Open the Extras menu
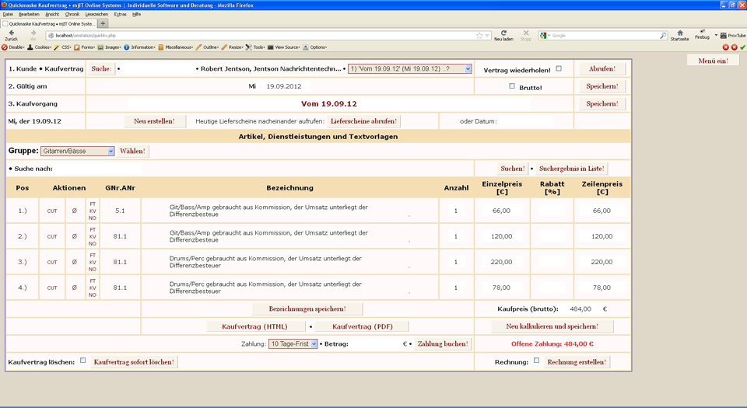747x408 pixels. pyautogui.click(x=120, y=14)
